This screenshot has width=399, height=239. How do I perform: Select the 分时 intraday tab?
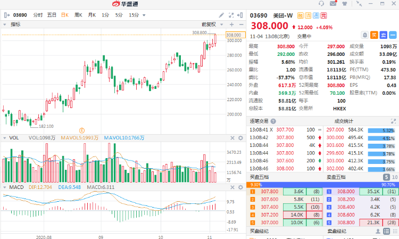point(38,15)
